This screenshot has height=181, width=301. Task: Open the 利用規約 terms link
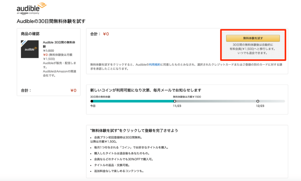(155, 65)
